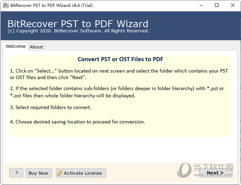Viewport: 241px width, 185px height.
Task: Click the Copyright 2020 BitRecover Software text
Action: pyautogui.click(x=78, y=31)
